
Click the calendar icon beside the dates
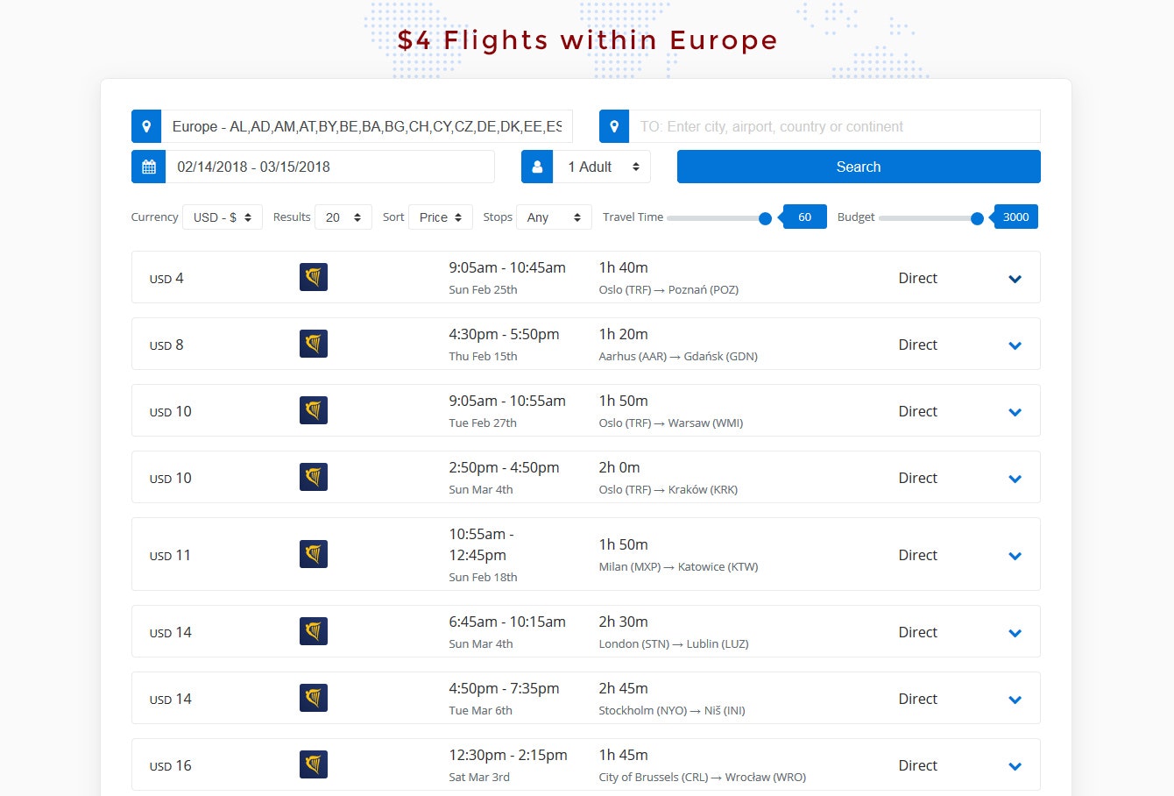coord(148,166)
